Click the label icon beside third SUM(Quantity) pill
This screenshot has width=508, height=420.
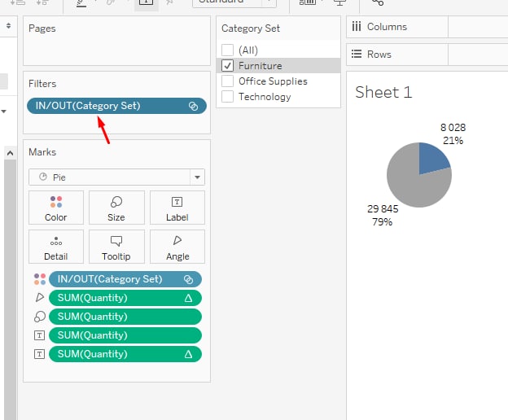[40, 335]
